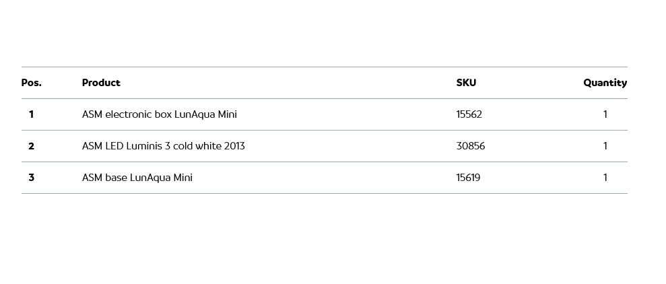
Task: Click SKU number 30856
Action: point(471,146)
